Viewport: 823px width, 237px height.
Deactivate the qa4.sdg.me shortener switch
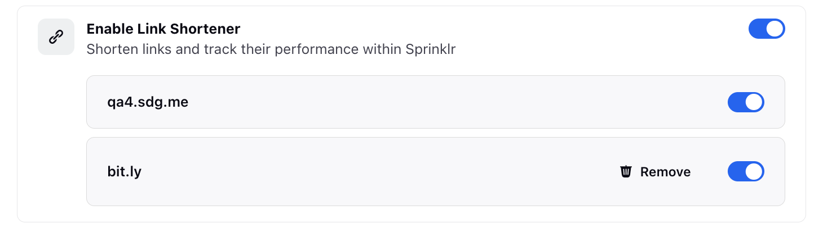click(746, 102)
